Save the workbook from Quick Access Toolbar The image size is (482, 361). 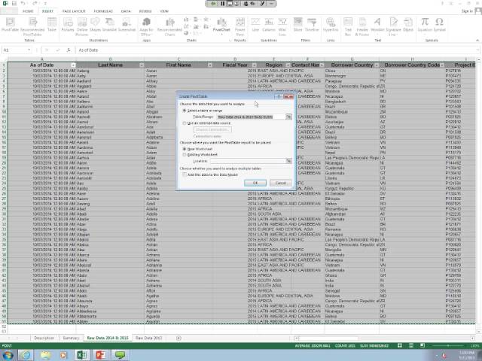coord(14,3)
